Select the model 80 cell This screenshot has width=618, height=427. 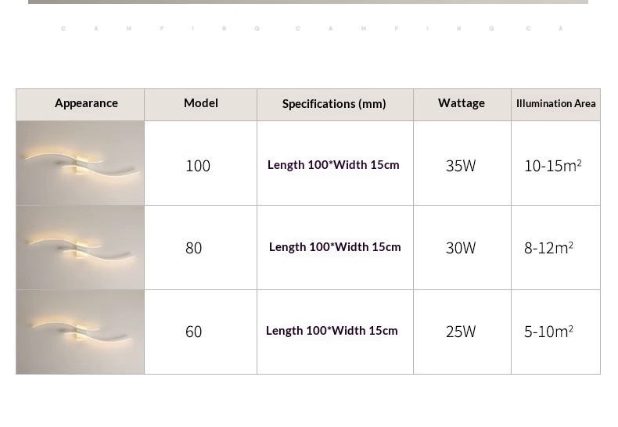click(x=194, y=248)
